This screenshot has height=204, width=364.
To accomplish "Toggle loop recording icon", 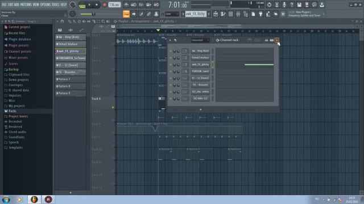I will [156, 5].
